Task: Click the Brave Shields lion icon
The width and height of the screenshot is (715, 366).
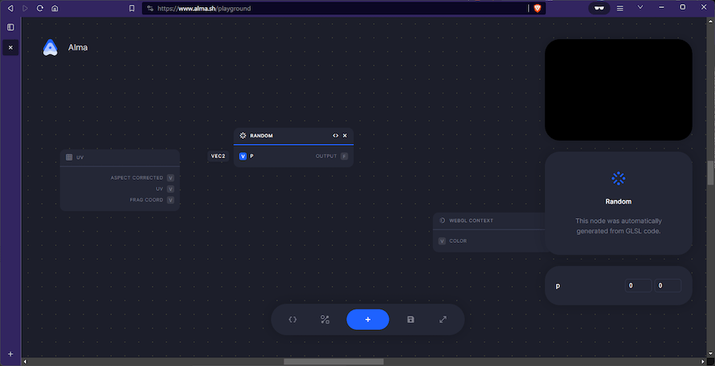Action: point(537,8)
